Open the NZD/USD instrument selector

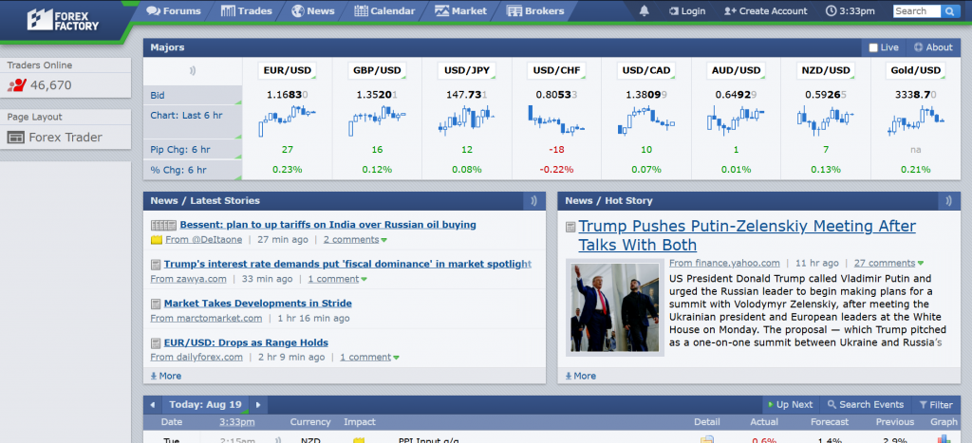point(826,70)
